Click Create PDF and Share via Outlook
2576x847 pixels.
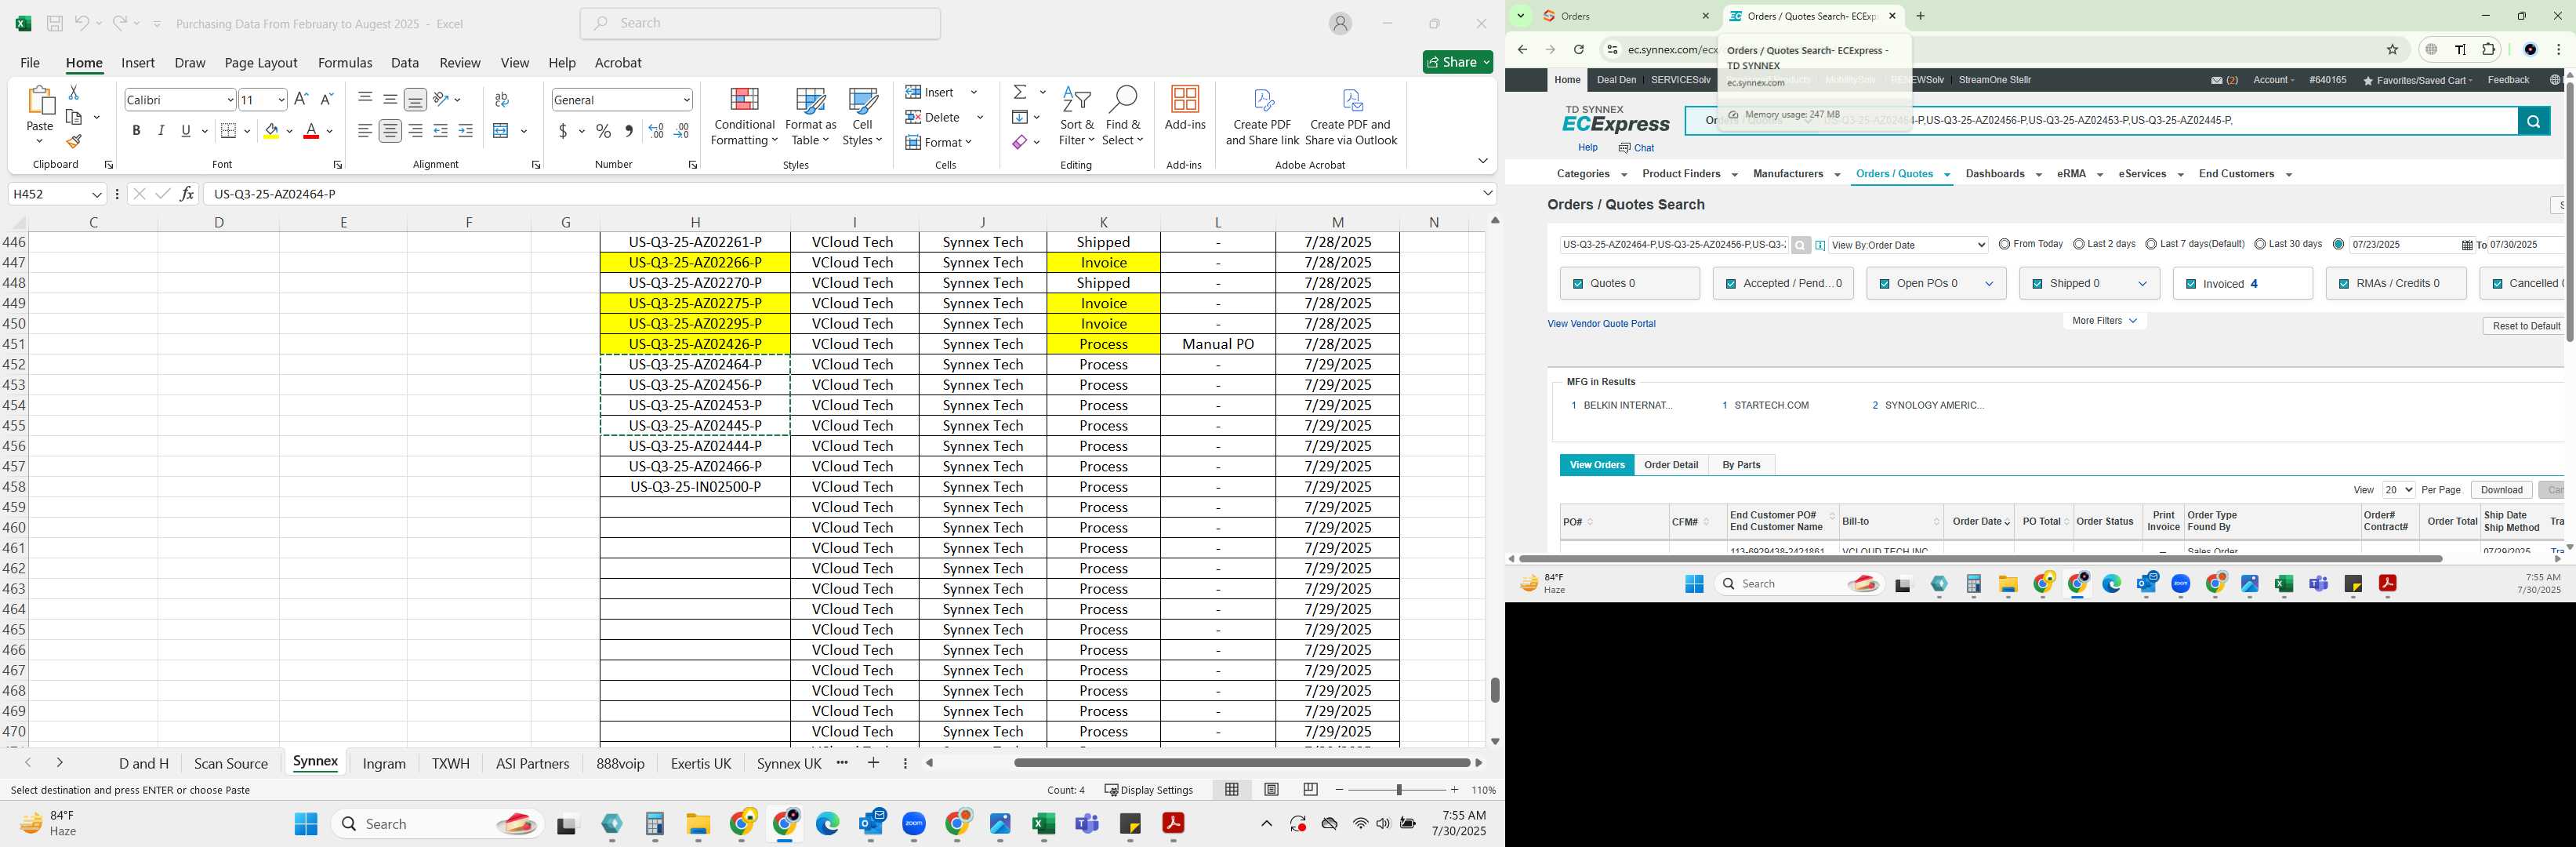[1351, 116]
